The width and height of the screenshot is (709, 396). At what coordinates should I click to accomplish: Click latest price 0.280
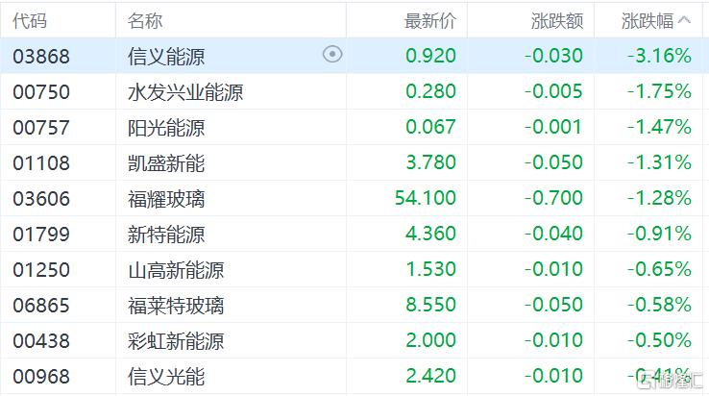(431, 91)
